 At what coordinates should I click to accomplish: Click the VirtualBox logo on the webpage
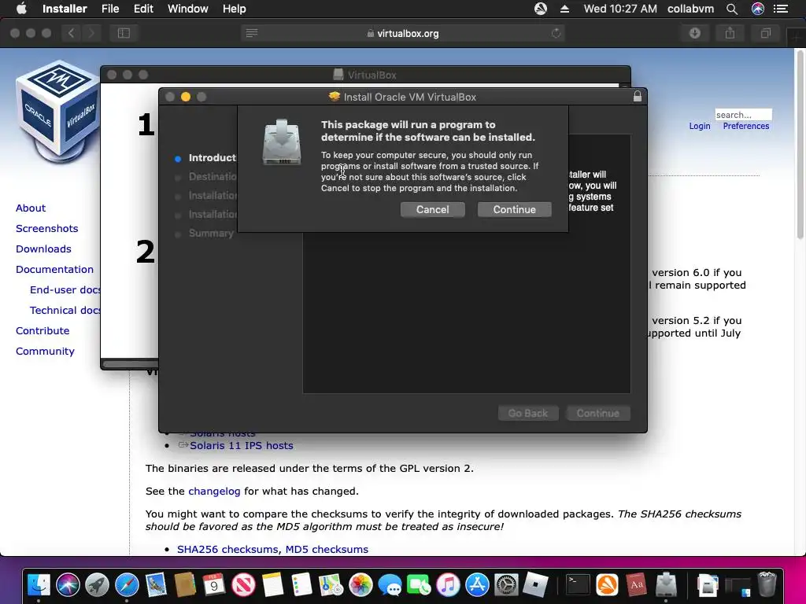point(57,111)
